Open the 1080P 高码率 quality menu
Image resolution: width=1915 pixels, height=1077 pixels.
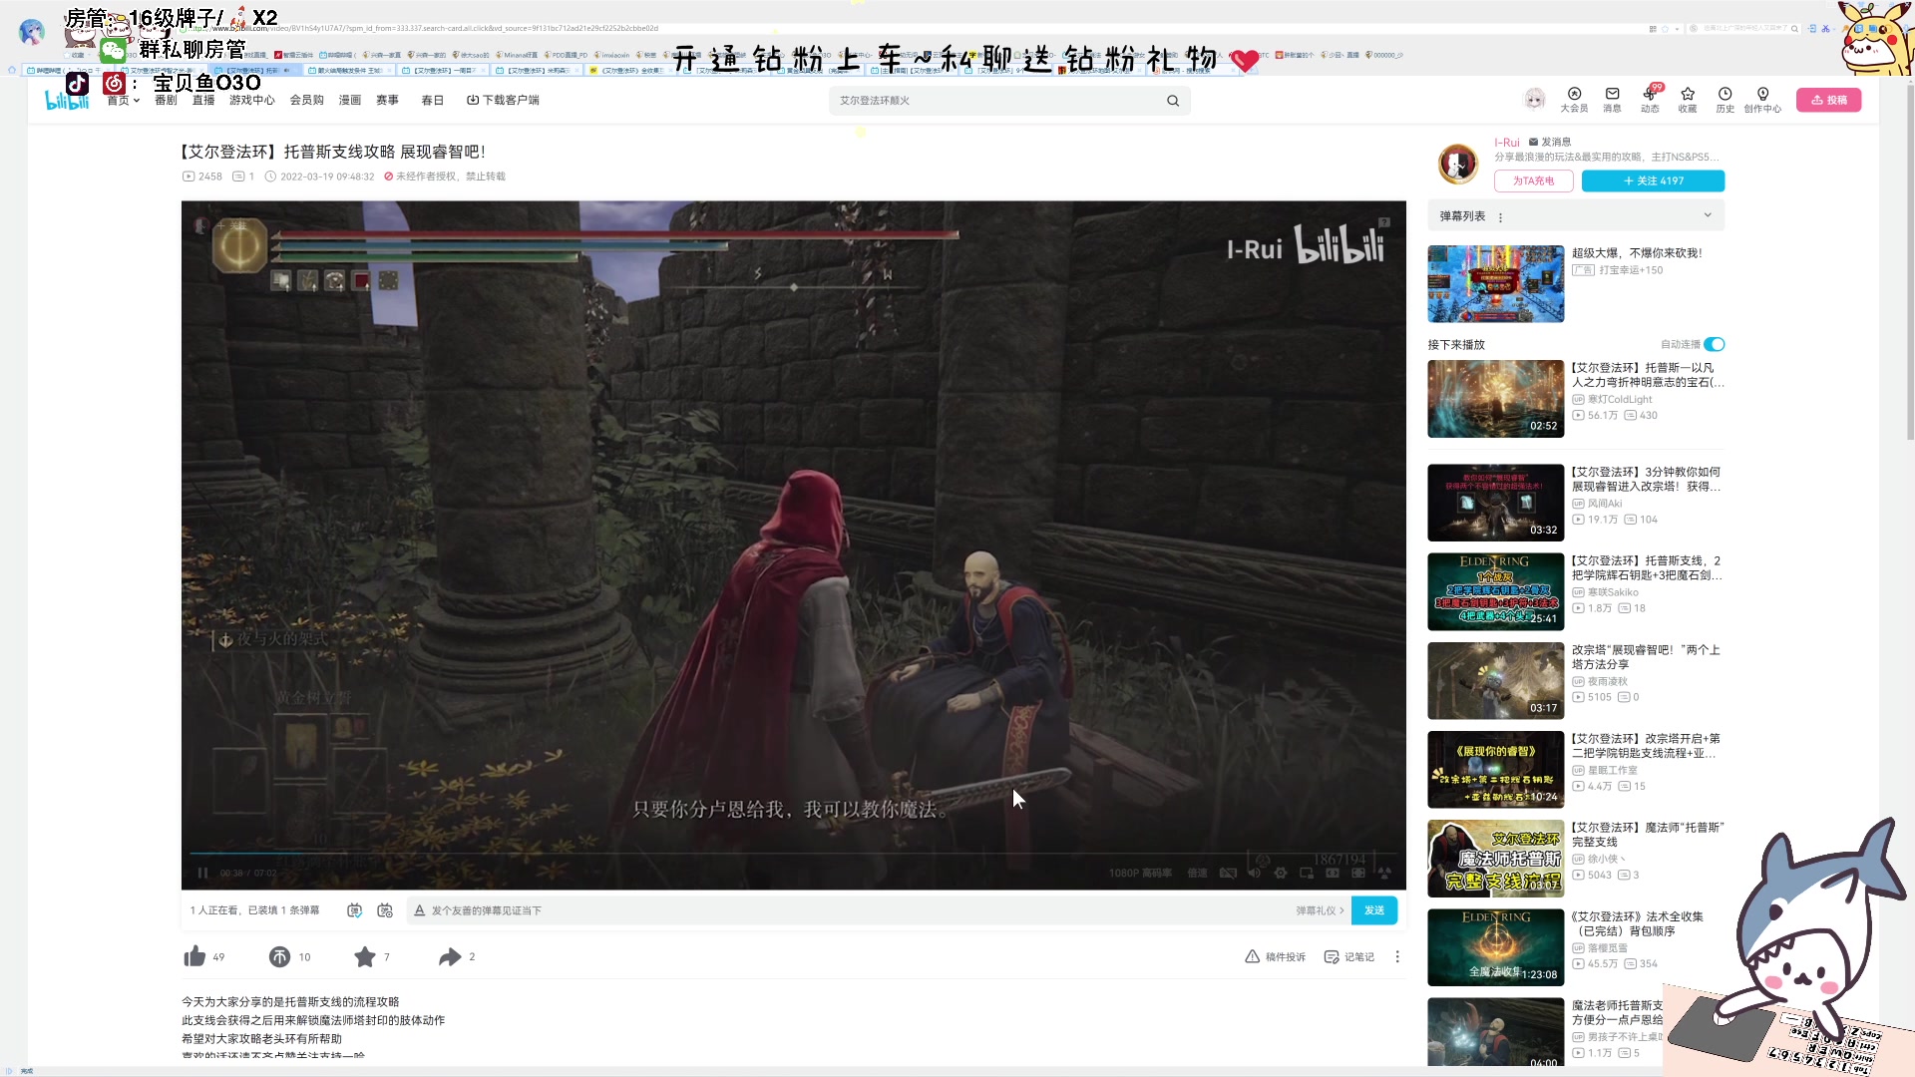(1140, 873)
